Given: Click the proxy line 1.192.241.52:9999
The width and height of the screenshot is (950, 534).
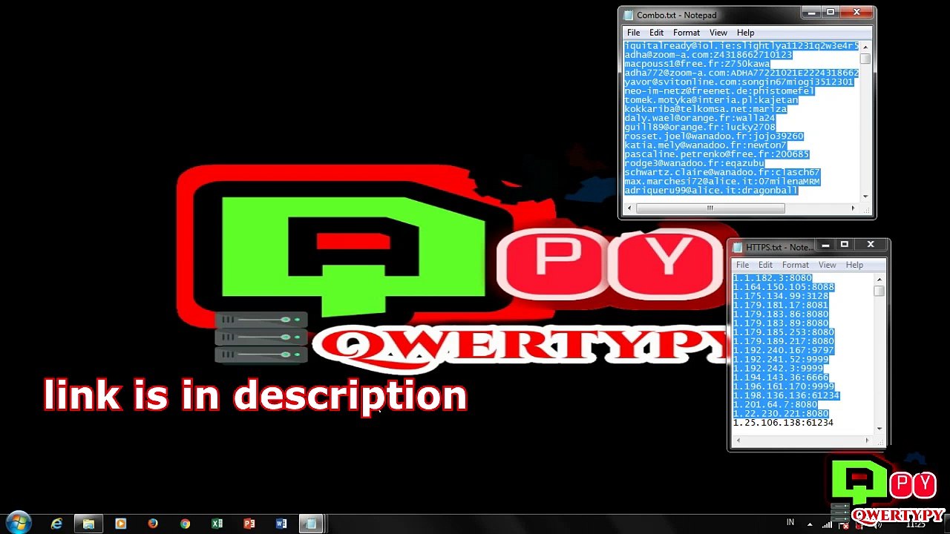Looking at the screenshot, I should 781,360.
